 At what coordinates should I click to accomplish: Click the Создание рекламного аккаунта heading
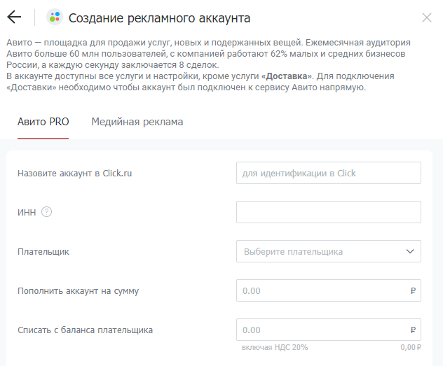[x=159, y=18]
